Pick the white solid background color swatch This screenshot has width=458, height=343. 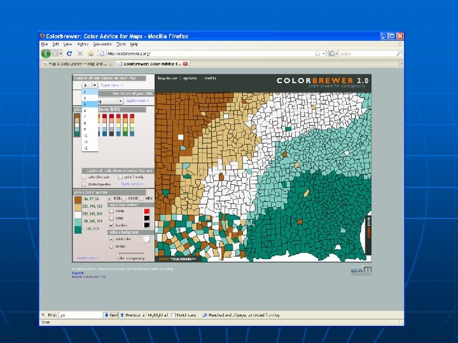coord(147,239)
